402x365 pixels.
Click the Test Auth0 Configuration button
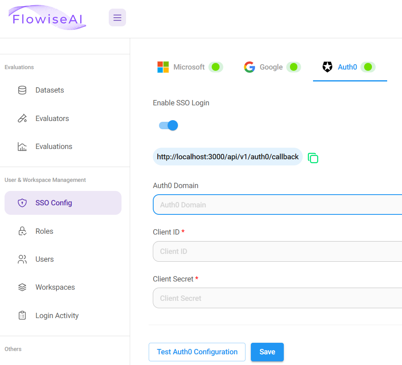pos(197,352)
